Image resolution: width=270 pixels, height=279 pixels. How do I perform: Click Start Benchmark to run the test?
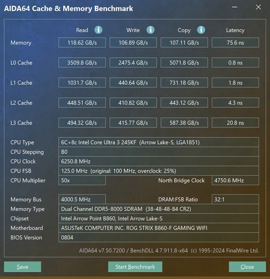pos(135,267)
